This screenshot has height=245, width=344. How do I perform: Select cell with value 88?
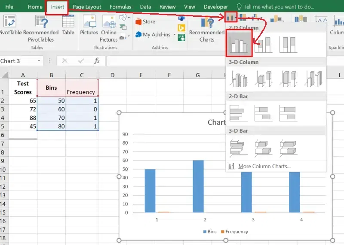(23, 118)
